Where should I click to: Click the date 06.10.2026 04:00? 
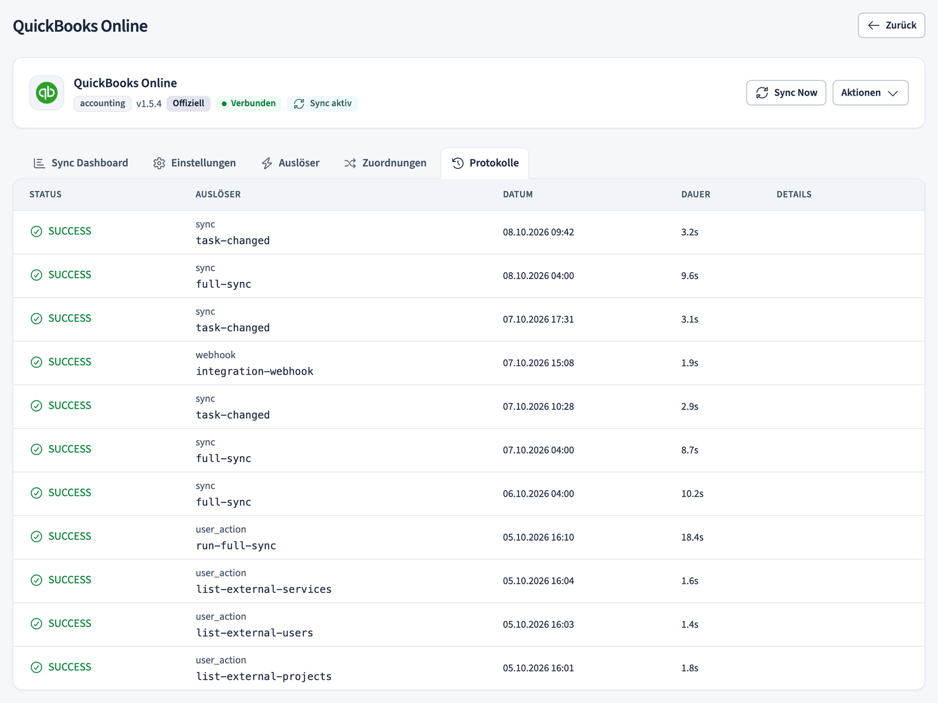point(538,494)
